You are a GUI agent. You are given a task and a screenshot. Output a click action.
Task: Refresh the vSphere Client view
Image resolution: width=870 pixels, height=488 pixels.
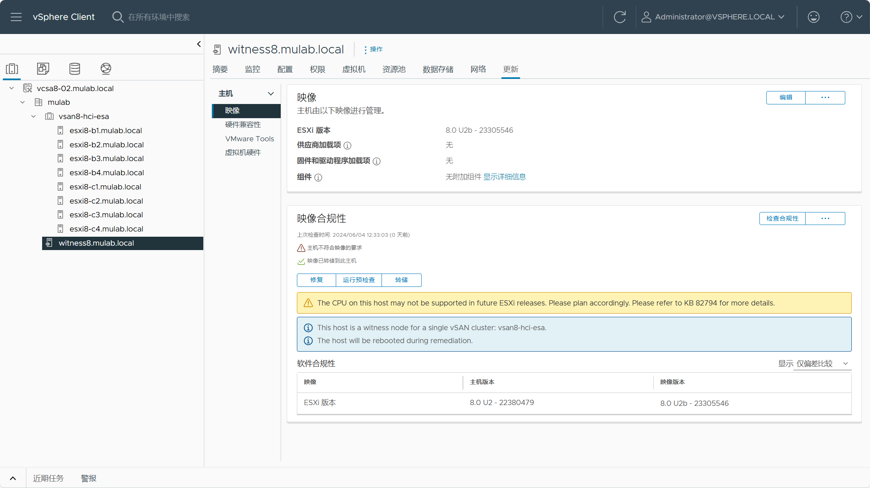pos(620,17)
